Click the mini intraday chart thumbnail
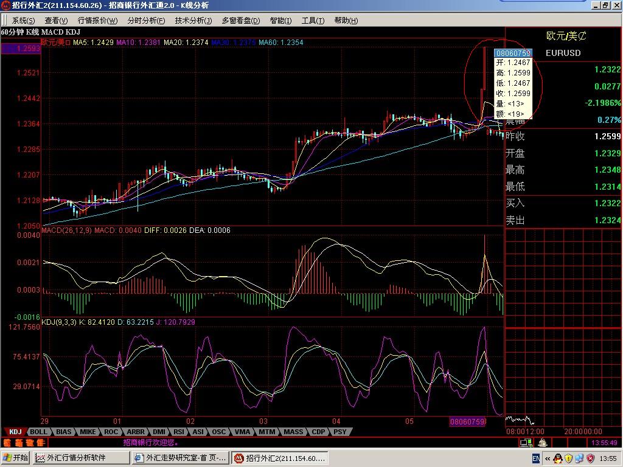Image resolution: width=623 pixels, height=467 pixels. point(520,420)
